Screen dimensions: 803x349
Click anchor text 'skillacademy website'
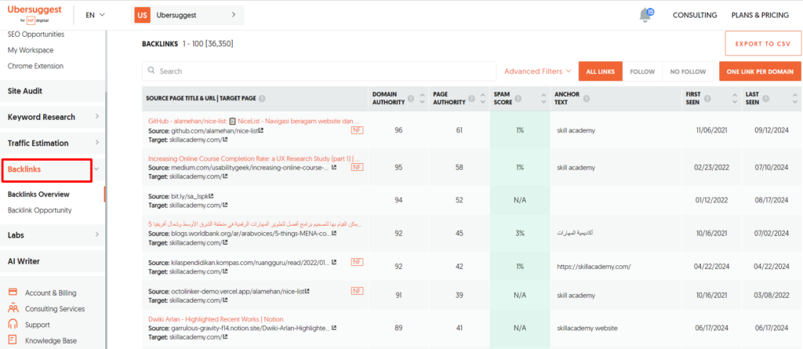(587, 328)
